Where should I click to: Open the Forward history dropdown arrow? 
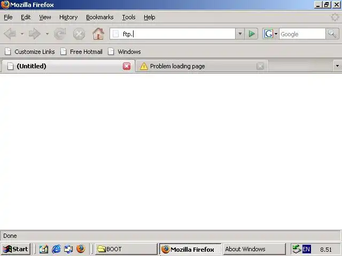click(47, 34)
